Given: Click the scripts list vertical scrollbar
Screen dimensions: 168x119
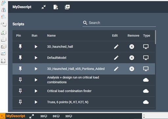Looking at the screenshot, I should click(x=156, y=37).
